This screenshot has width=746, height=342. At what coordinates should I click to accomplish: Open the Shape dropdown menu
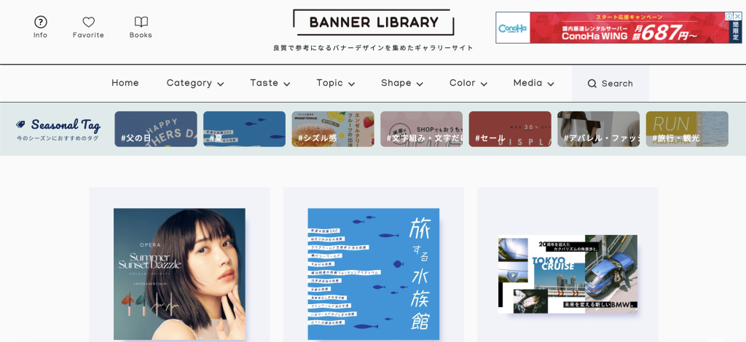[x=401, y=84]
